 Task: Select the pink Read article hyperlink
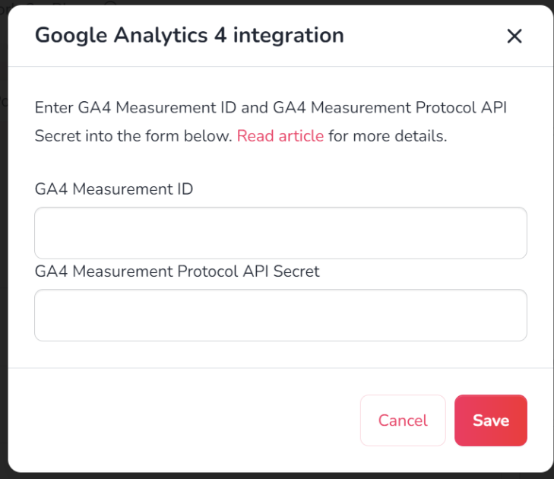280,136
